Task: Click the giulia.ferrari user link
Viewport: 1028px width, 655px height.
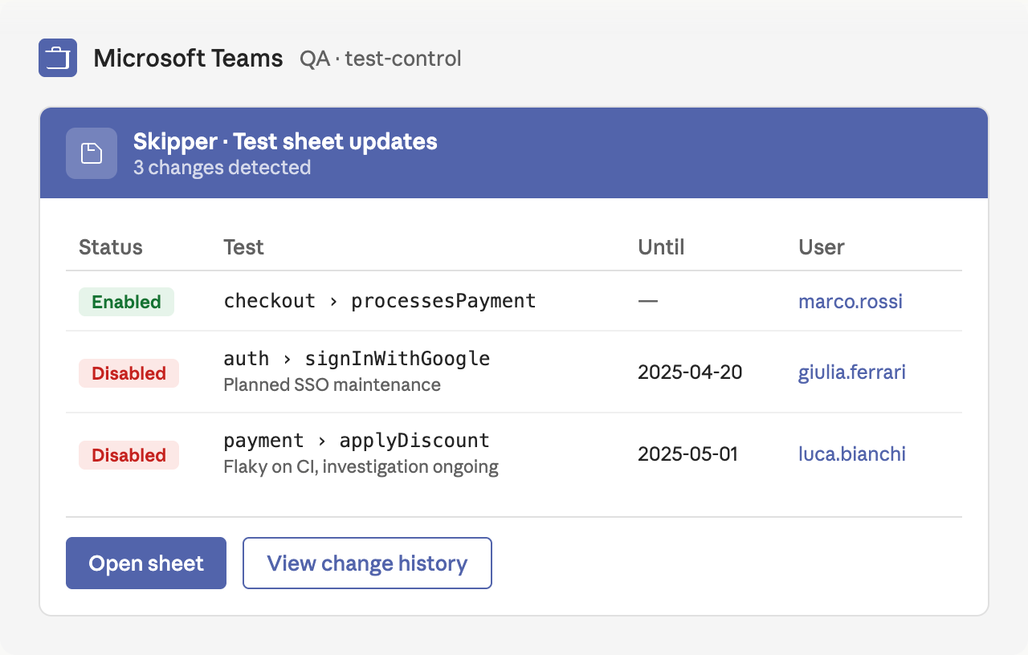Action: (x=852, y=372)
